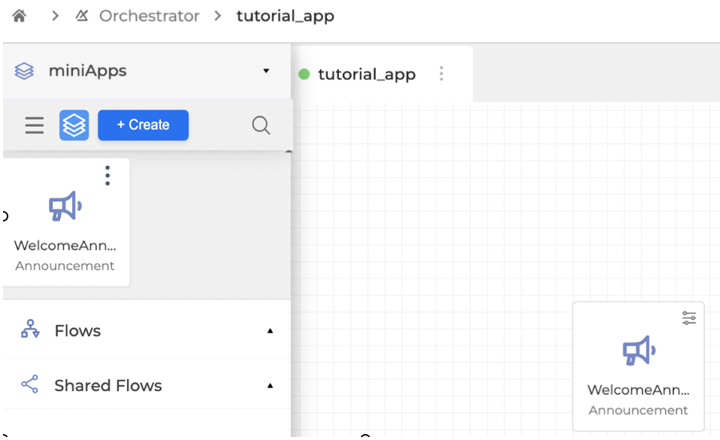The width and height of the screenshot is (720, 440).
Task: Open the tutorial_app tab options menu
Action: click(441, 74)
